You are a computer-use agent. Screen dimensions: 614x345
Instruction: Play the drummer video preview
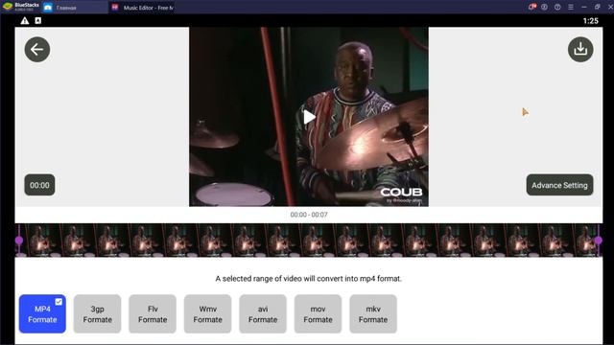[x=309, y=117]
